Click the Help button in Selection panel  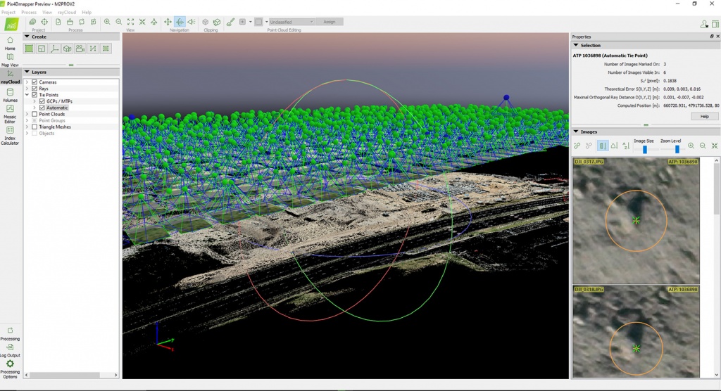[704, 116]
